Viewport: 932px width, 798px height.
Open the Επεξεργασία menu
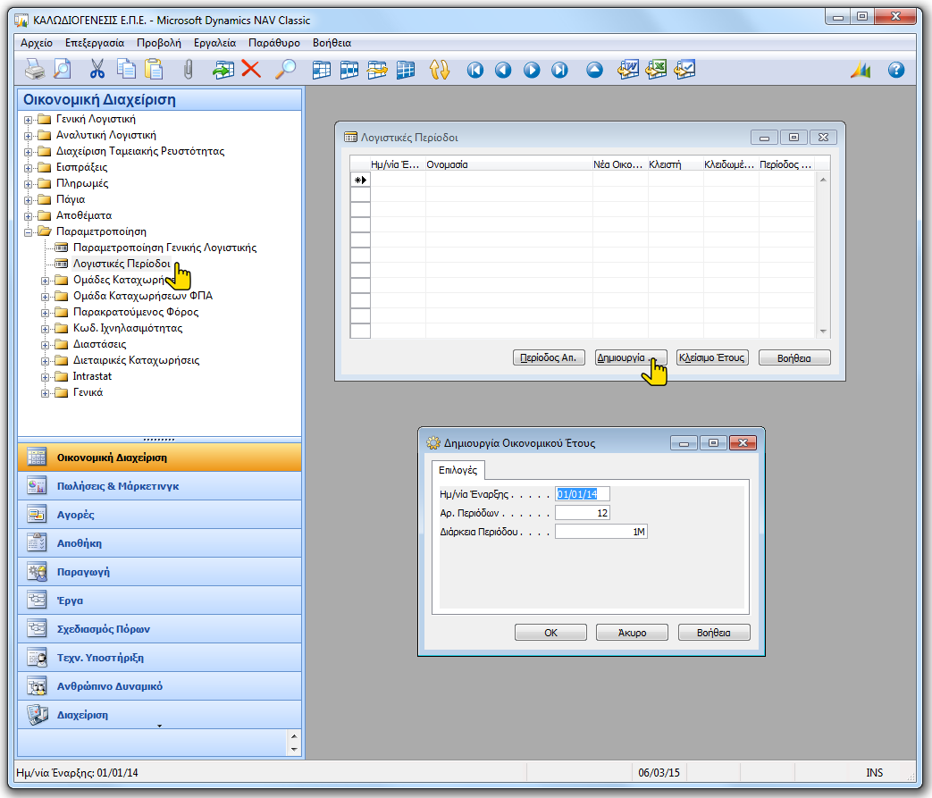(x=95, y=43)
